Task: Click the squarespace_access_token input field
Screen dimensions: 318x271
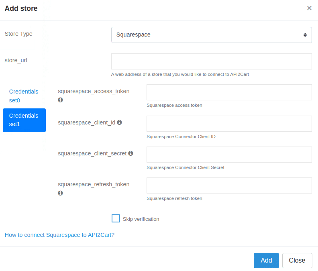Action: [229, 92]
